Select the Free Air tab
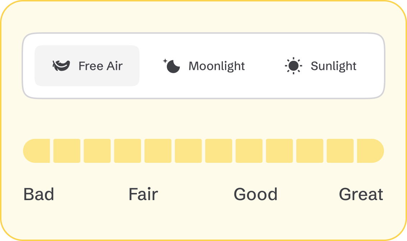 pos(87,66)
